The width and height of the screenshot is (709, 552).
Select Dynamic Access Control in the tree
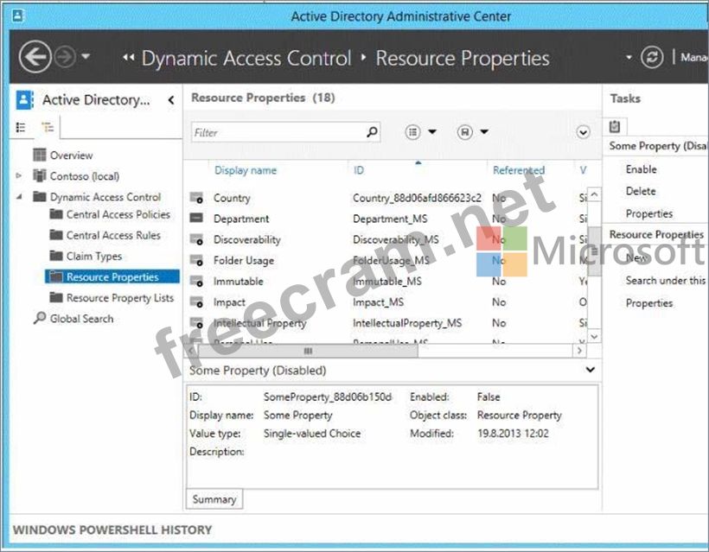[105, 197]
